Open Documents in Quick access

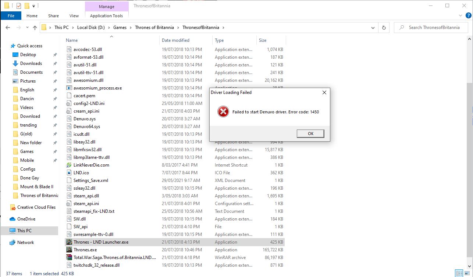click(31, 72)
